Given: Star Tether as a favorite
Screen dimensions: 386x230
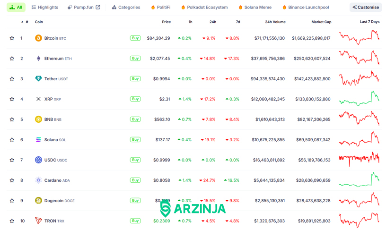Looking at the screenshot, I should coord(12,78).
